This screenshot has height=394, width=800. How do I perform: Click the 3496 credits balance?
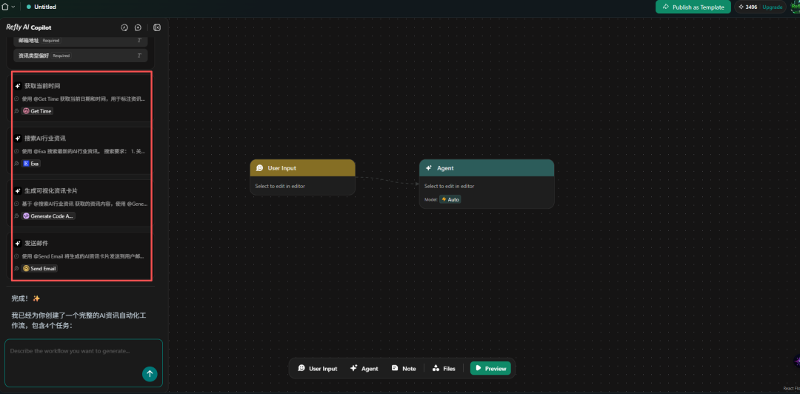point(748,7)
